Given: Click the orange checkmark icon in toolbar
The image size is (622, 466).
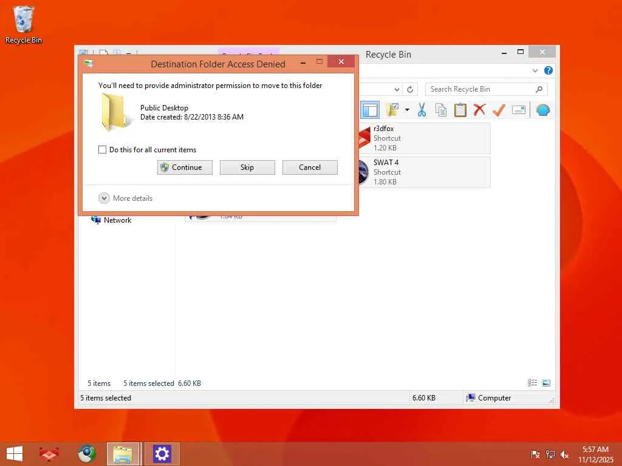Looking at the screenshot, I should point(499,110).
